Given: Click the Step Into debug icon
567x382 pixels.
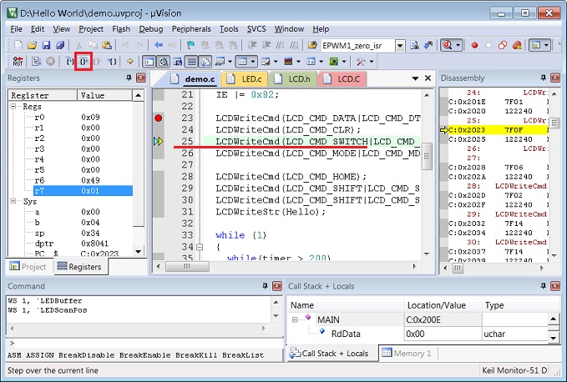Looking at the screenshot, I should [x=69, y=62].
